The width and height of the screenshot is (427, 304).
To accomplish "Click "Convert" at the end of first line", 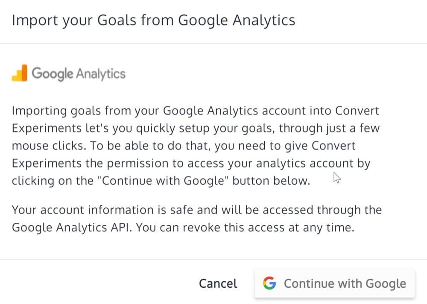I will pyautogui.click(x=357, y=111).
